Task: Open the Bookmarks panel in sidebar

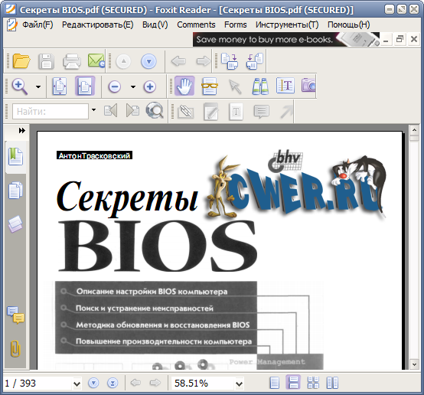Action: point(15,156)
